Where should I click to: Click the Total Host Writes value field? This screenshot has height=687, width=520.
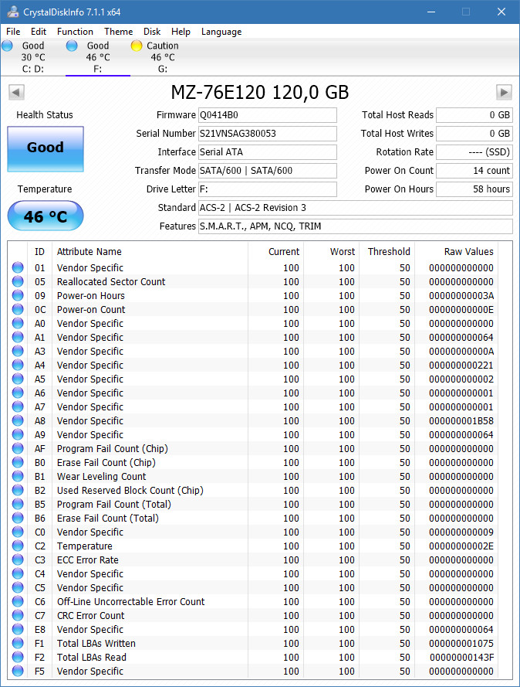[x=474, y=134]
